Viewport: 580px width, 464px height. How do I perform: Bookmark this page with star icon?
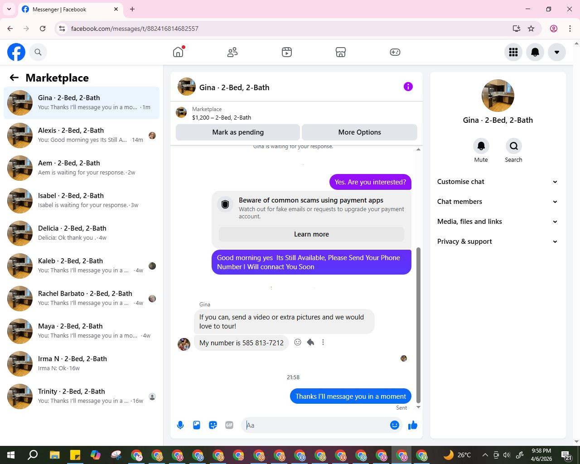[531, 29]
